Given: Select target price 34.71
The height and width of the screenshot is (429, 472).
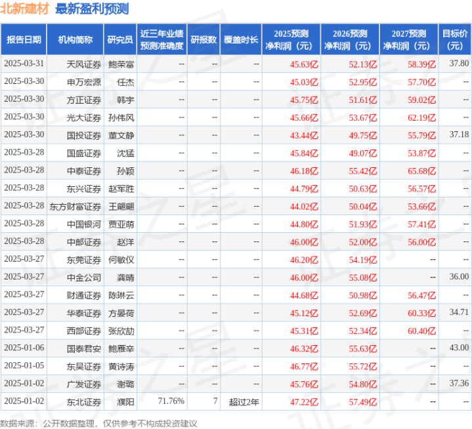Looking at the screenshot, I should click(x=459, y=312).
